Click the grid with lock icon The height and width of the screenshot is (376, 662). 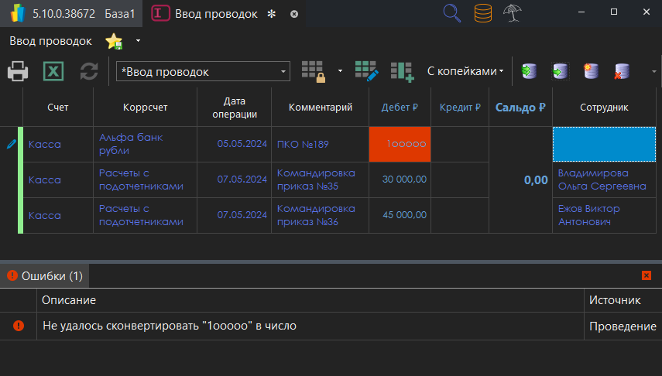coord(314,71)
